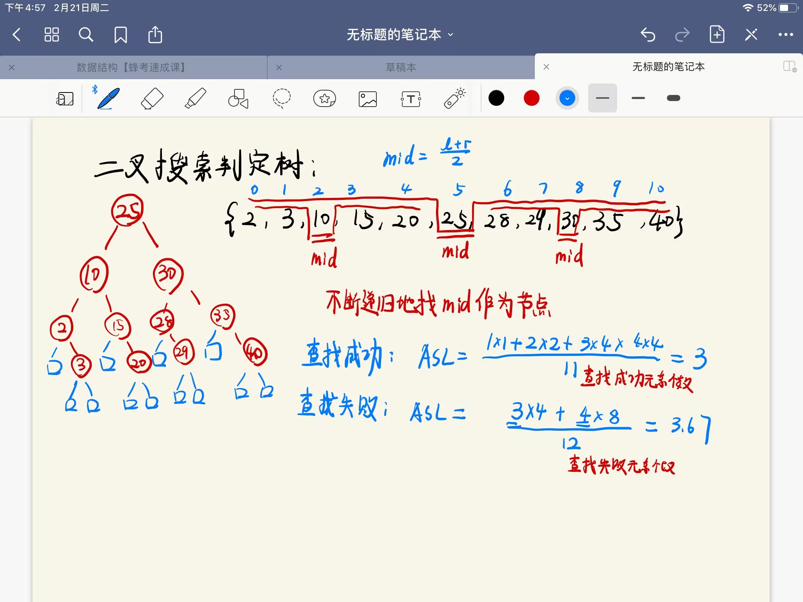Open the three-dot more menu
This screenshot has width=803, height=602.
[786, 35]
